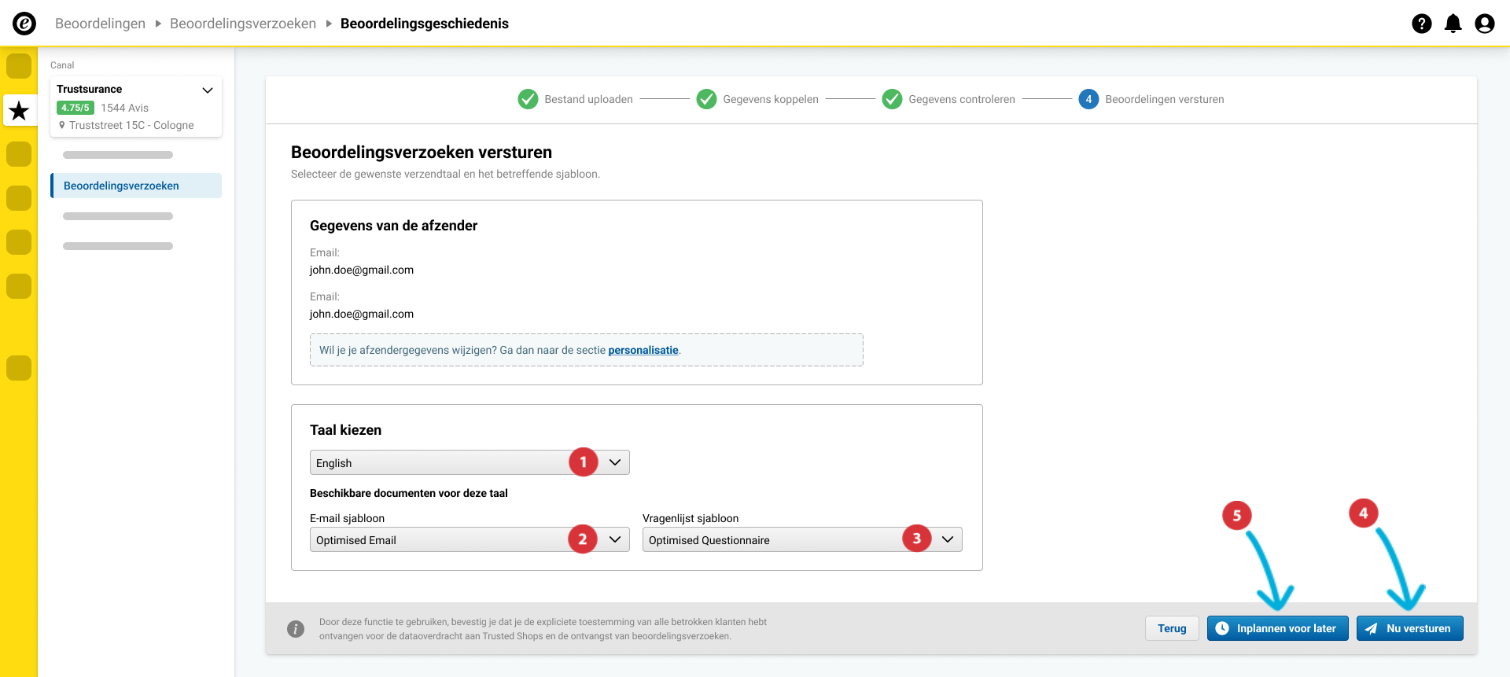Click the star icon in sidebar

[19, 111]
